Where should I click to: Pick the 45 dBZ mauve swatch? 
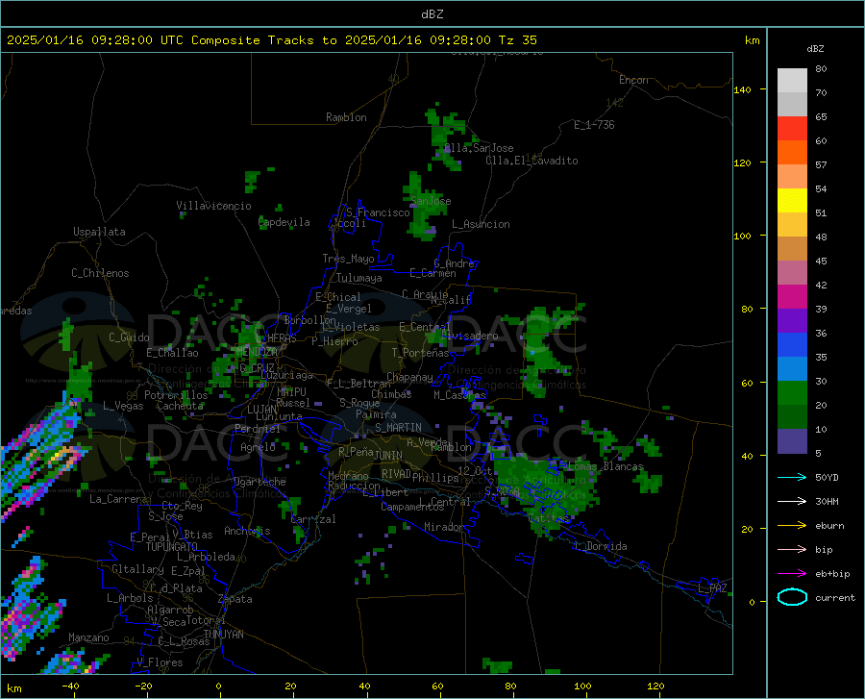pos(792,272)
